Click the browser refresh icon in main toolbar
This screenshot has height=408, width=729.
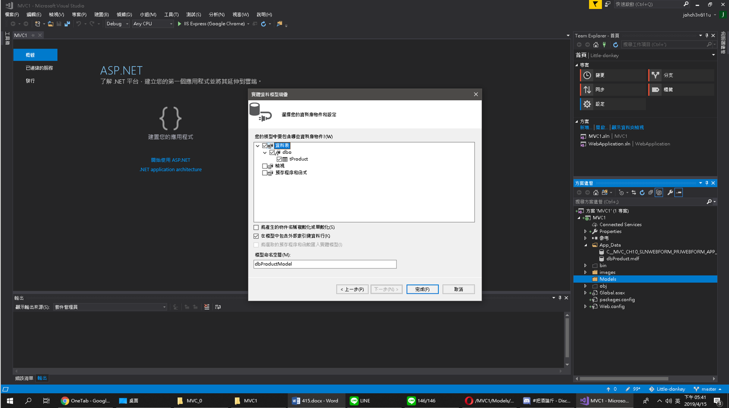[263, 24]
